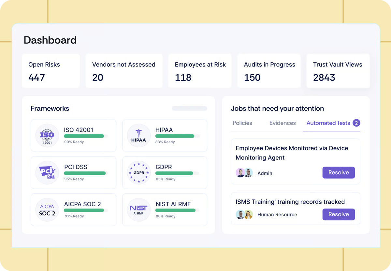Click the '91% Ready' status text
This screenshot has height=271, width=391.
(x=74, y=216)
